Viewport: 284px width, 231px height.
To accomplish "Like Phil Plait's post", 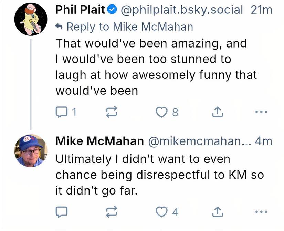I will [161, 112].
